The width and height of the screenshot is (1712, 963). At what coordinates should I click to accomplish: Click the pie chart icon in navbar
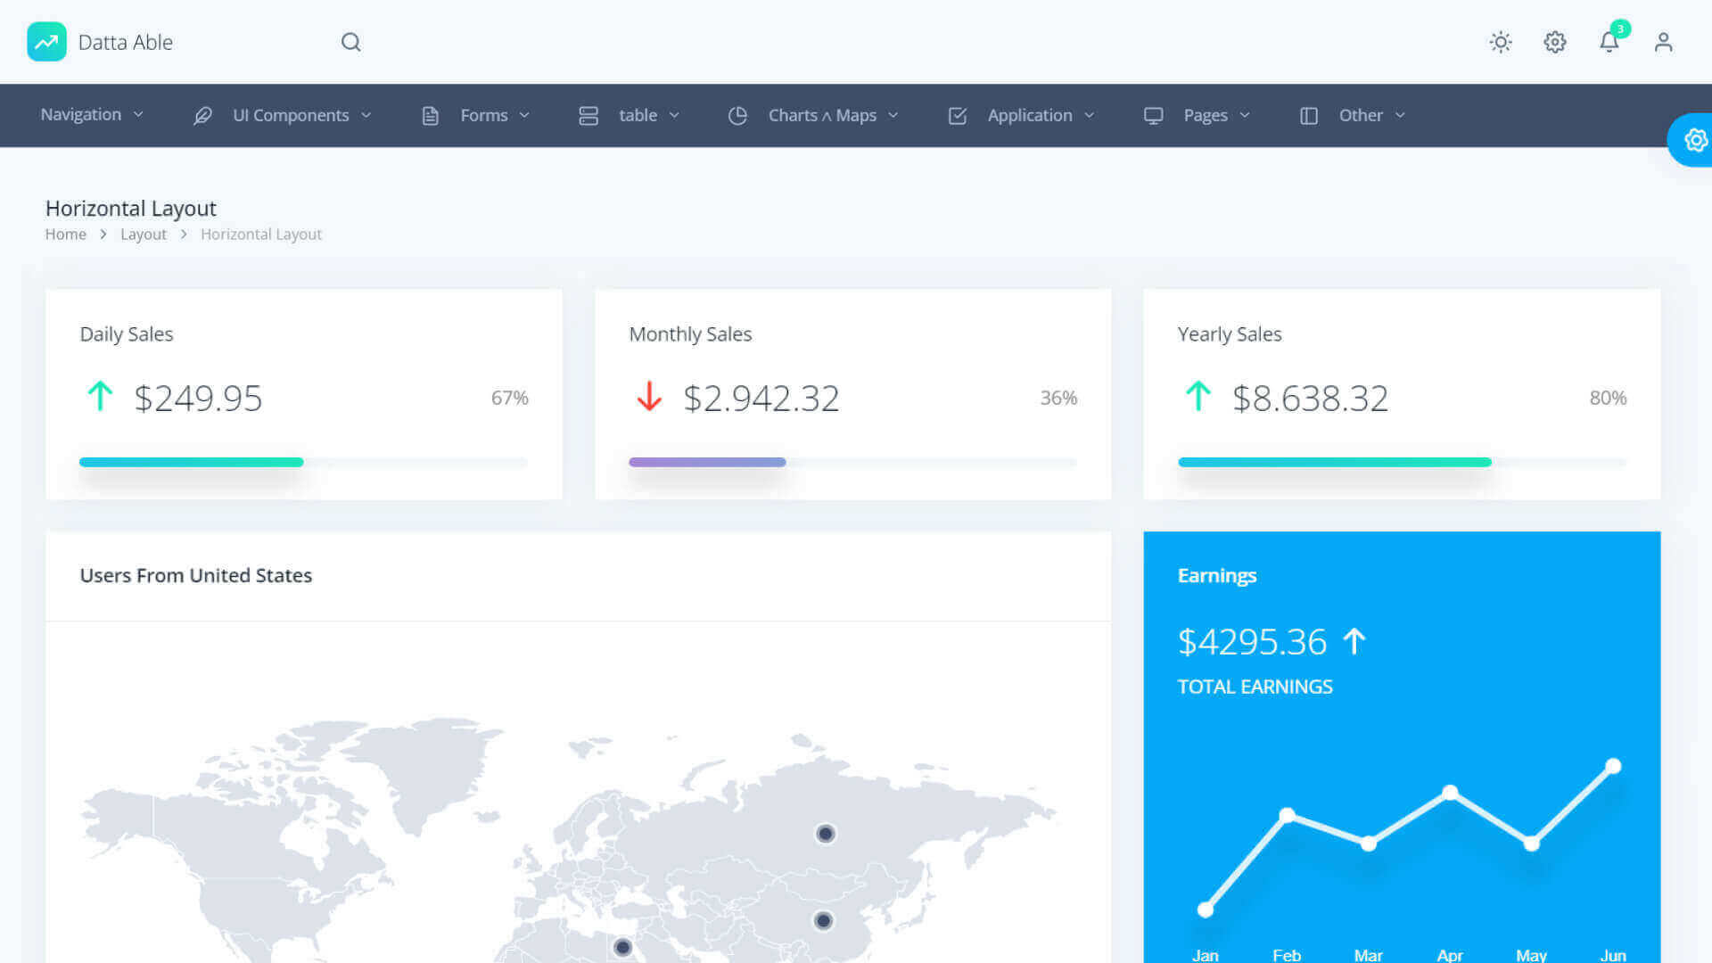(737, 116)
